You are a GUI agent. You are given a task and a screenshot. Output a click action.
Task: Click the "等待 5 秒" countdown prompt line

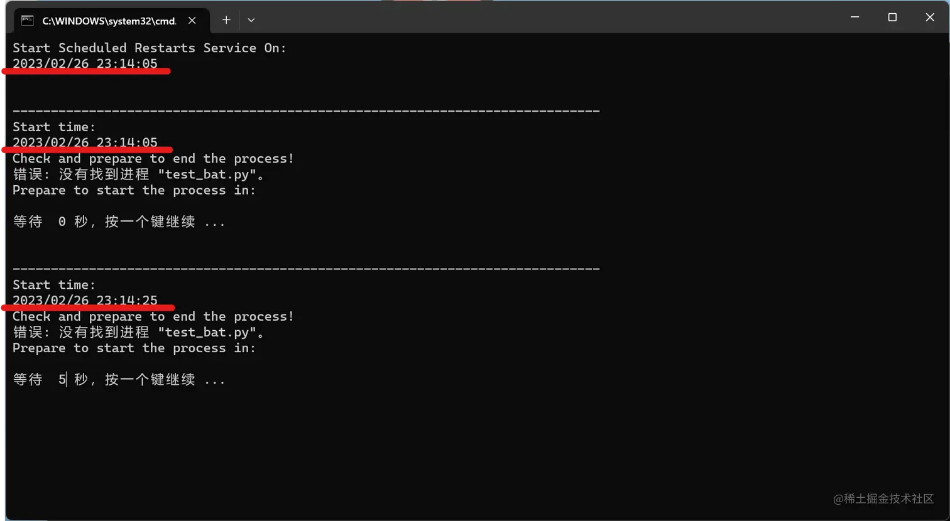pos(118,379)
